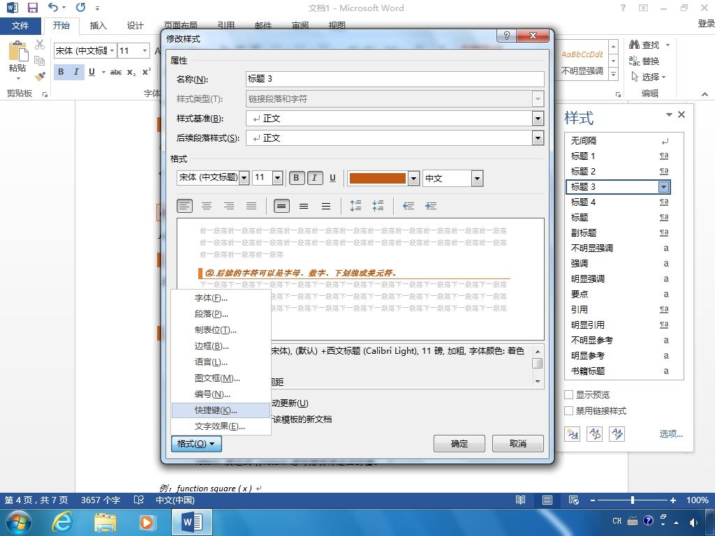Open the 样式基准 dropdown
Image resolution: width=715 pixels, height=536 pixels.
538,119
